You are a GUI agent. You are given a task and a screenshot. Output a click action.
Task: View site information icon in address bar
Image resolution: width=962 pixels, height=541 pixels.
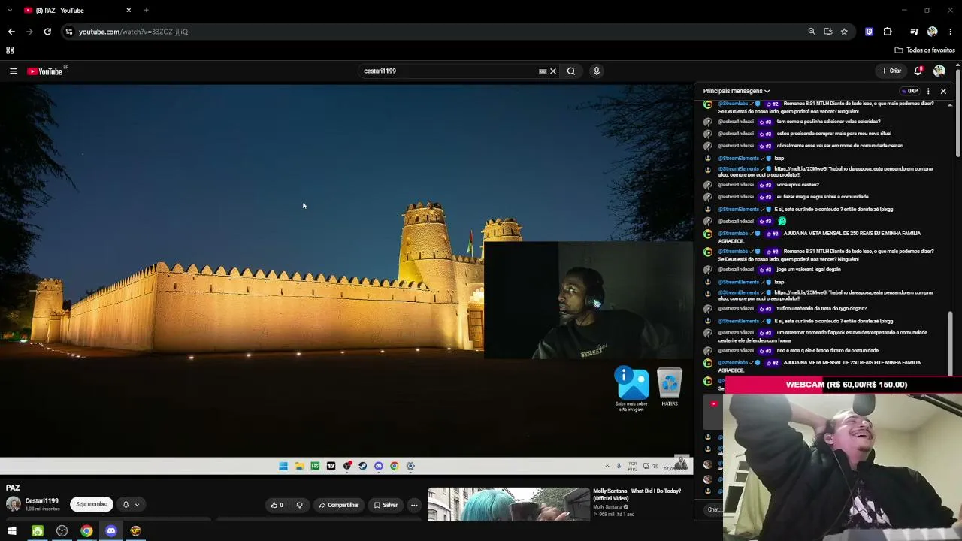(x=68, y=32)
